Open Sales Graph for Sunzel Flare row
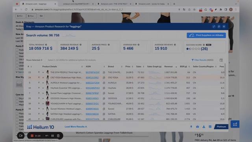Viewport: 252px width, 142px height. [155, 93]
